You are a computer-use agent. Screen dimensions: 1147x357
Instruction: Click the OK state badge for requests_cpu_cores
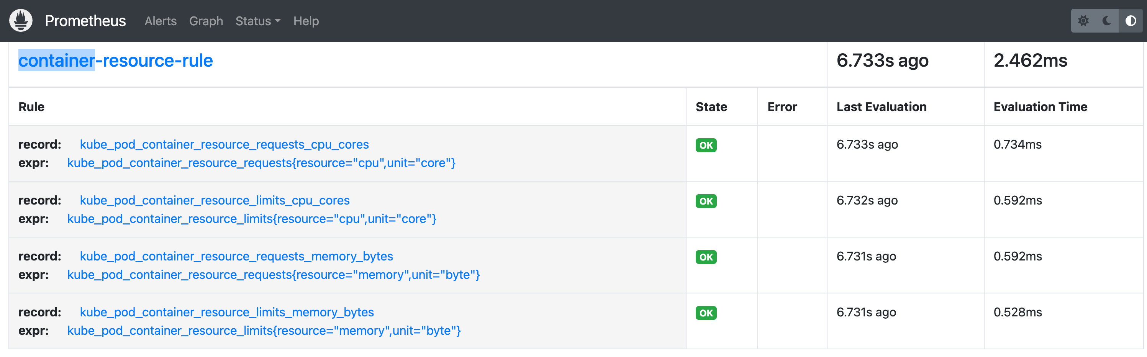click(x=706, y=146)
